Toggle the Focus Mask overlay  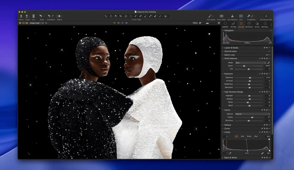221,16
